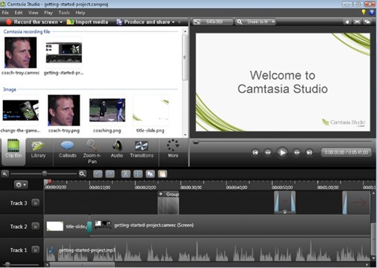377x268 pixels.
Task: Click the timeline Undo button
Action: (x=98, y=174)
